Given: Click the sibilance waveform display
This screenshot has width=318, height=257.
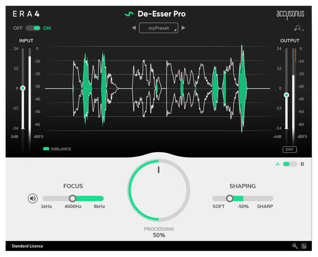Looking at the screenshot, I should (x=158, y=89).
